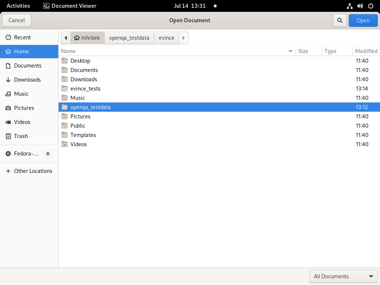
Task: Click the plus icon for Other Locations
Action: (8, 171)
